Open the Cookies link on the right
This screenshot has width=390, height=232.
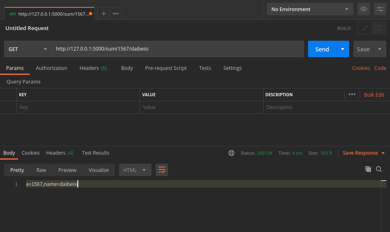(361, 68)
